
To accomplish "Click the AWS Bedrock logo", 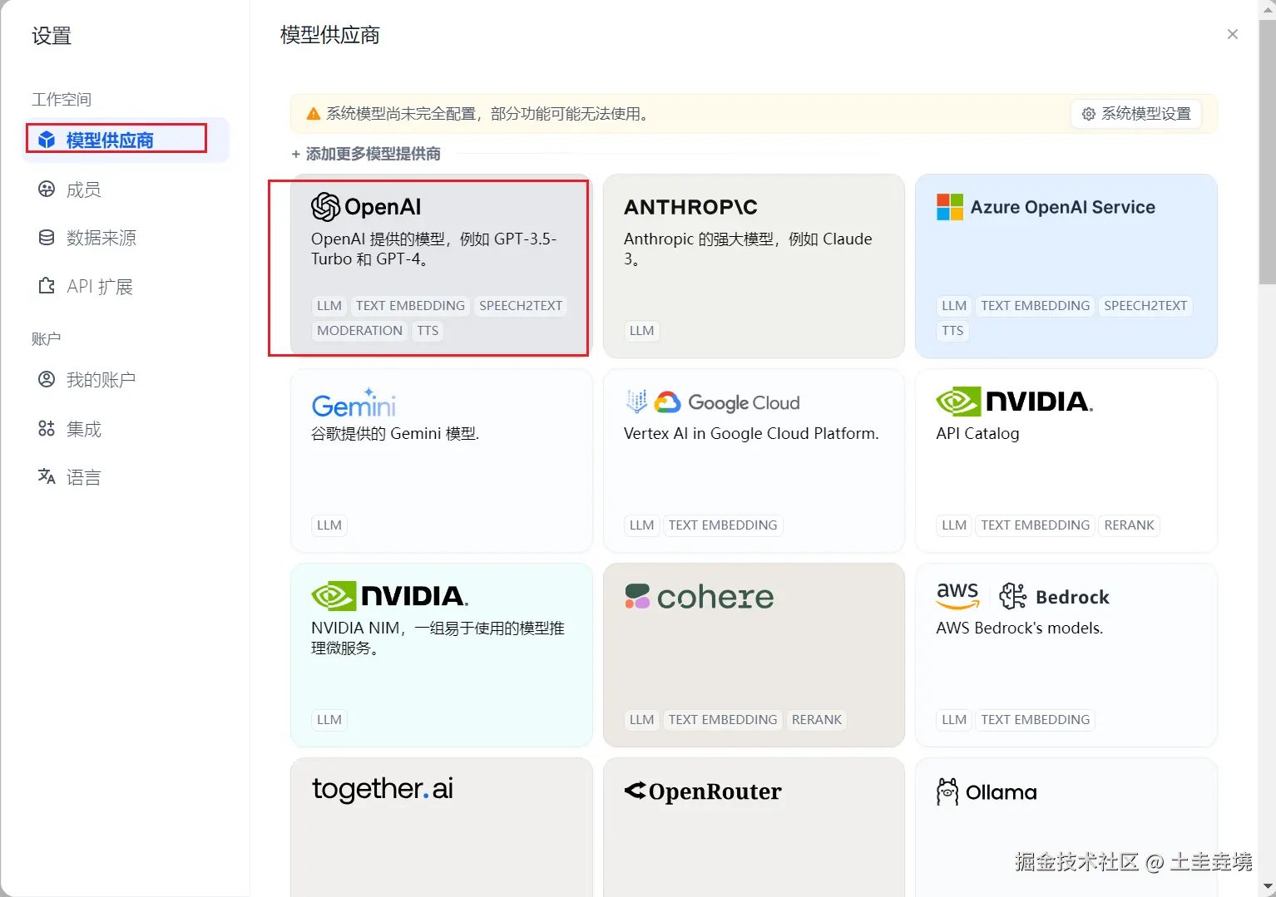I will [1022, 596].
